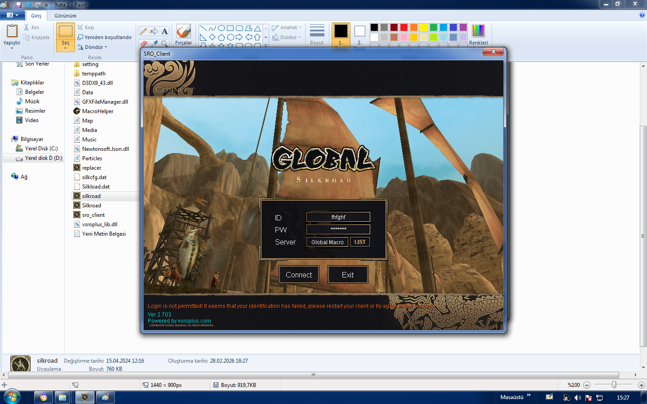Click the Connect button in SRO_Client
The image size is (647, 404).
tap(299, 275)
